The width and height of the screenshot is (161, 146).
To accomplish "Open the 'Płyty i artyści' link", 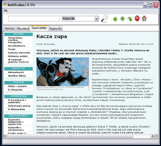I will (17, 86).
